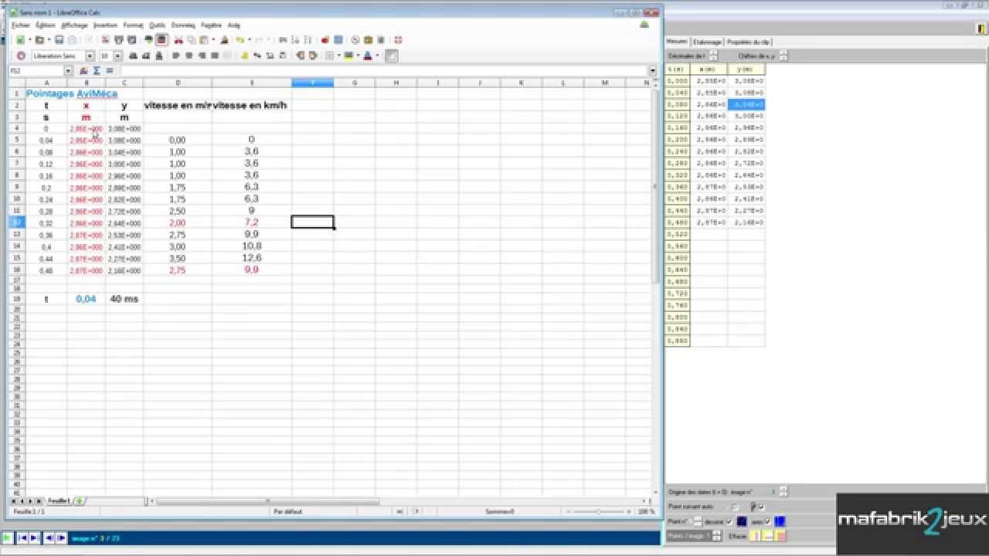Open the font name dropdown Liberation Sans
Image resolution: width=989 pixels, height=556 pixels.
(90, 56)
